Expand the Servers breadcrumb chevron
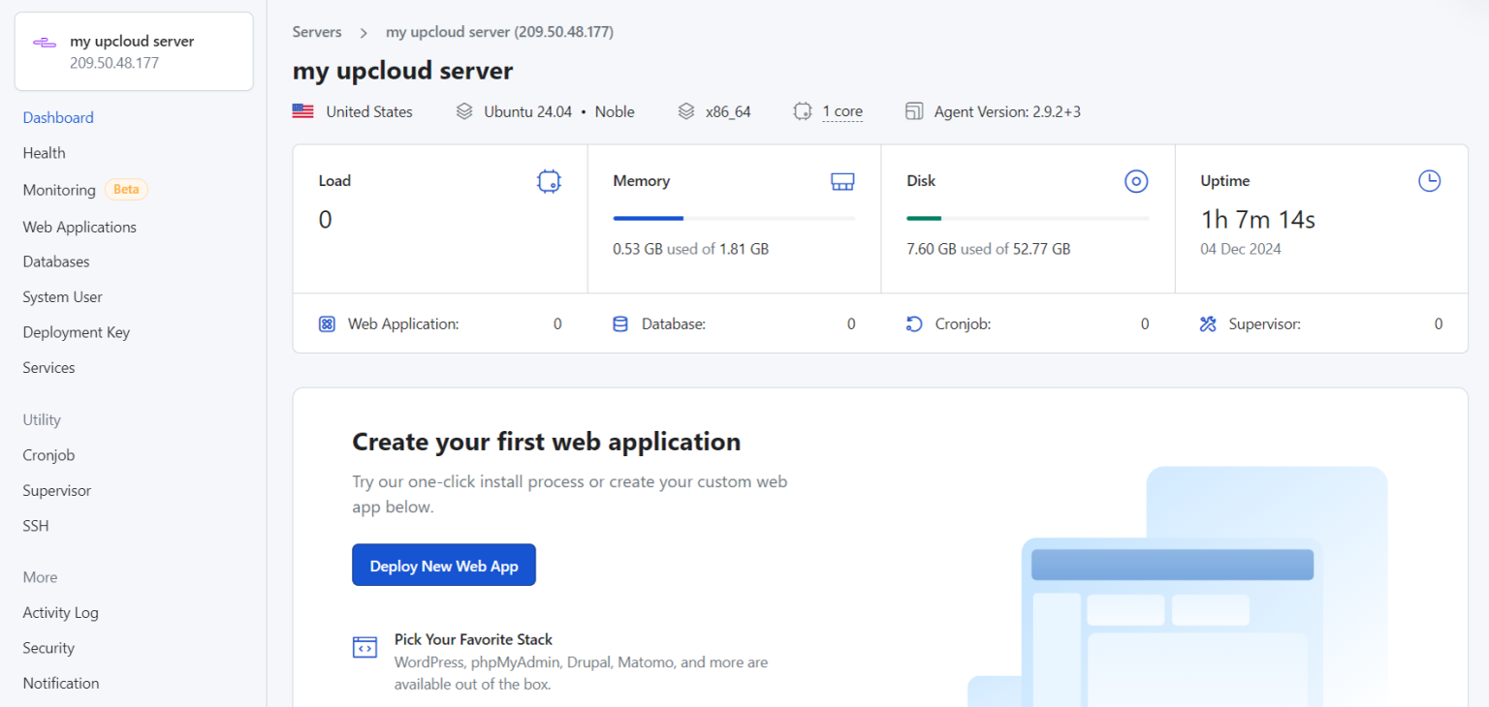 pyautogui.click(x=363, y=32)
